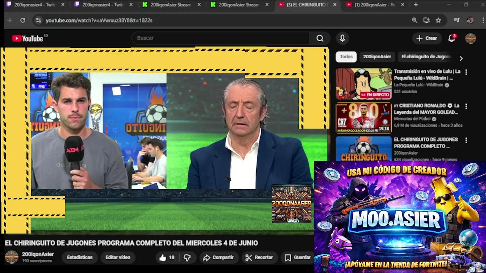Open Transmisión en vivo de Lulu title

pos(427,75)
